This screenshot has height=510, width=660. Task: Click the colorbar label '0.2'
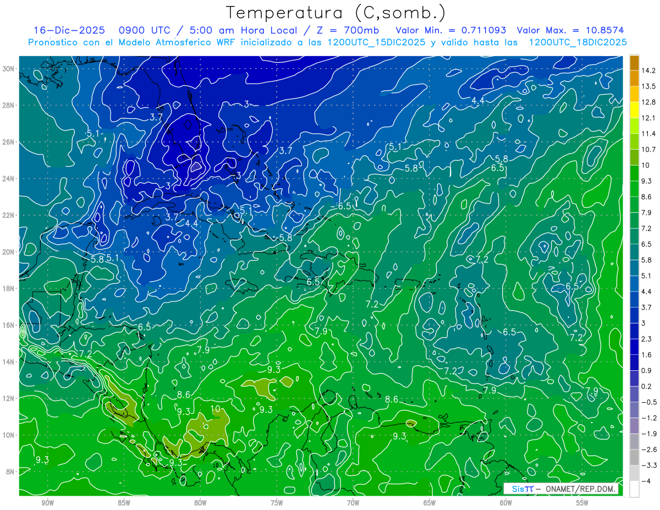646,386
